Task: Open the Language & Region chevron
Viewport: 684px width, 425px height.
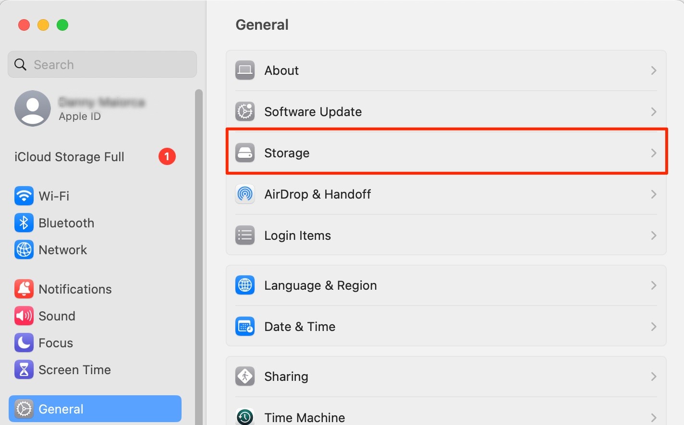Action: [654, 285]
